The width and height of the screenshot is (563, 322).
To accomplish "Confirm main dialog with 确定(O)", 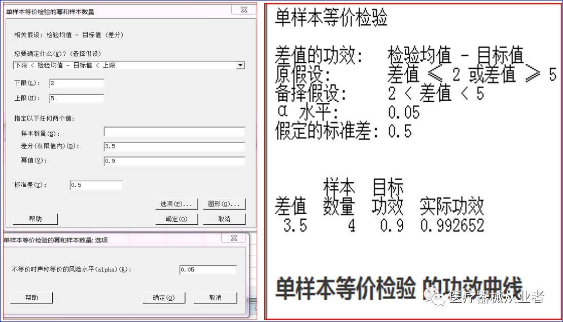I will pyautogui.click(x=176, y=219).
